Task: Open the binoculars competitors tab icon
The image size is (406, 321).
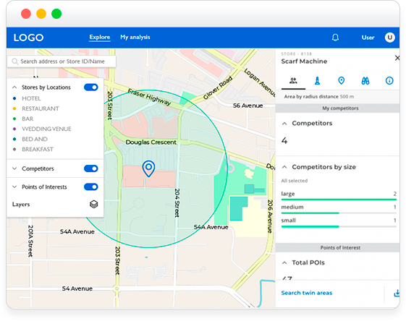Action: (x=365, y=81)
